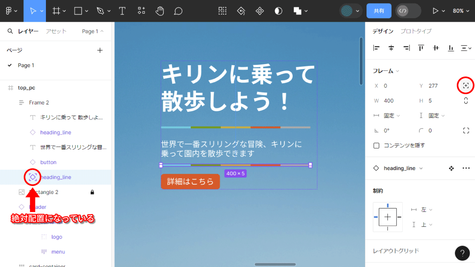Image resolution: width=475 pixels, height=267 pixels.
Task: Enable コンテンツを隠す checkbox
Action: click(376, 146)
